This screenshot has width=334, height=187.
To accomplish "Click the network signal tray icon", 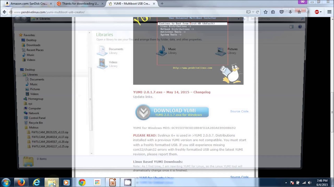I will 303,183.
